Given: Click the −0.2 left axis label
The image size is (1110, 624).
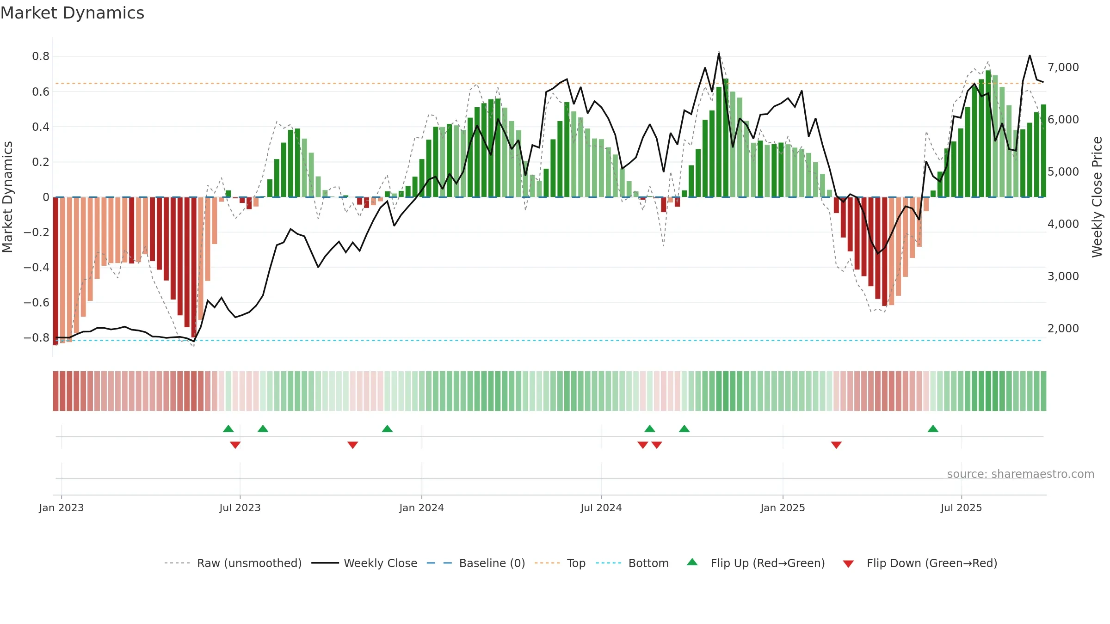Looking at the screenshot, I should (37, 232).
